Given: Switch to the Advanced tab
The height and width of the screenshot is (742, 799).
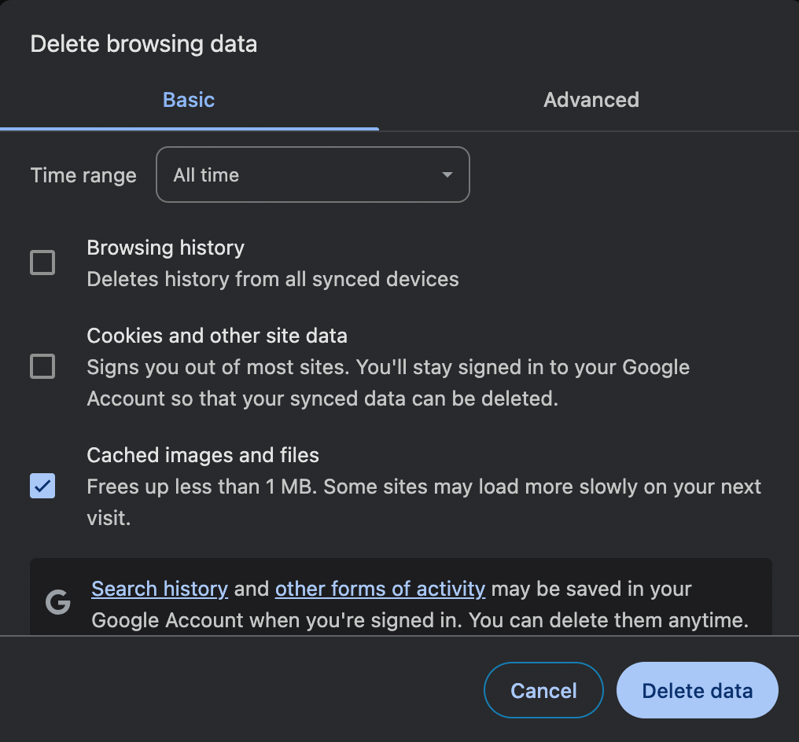Looking at the screenshot, I should (x=591, y=100).
